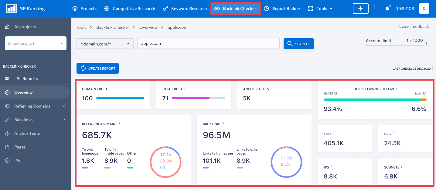Screen dimensions: 436x190
Task: Select Overview in the sidebar
Action: coord(35,92)
